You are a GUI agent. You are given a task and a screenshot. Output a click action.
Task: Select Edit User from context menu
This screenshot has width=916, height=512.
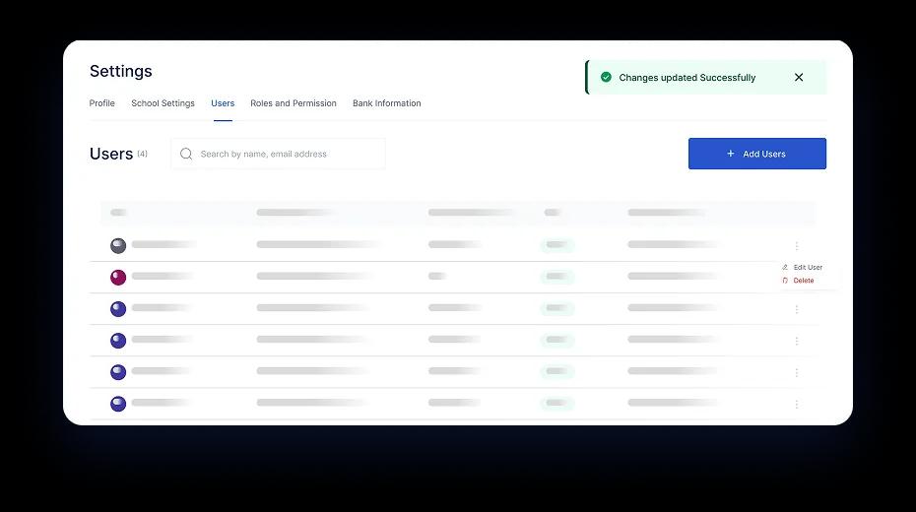pyautogui.click(x=807, y=268)
